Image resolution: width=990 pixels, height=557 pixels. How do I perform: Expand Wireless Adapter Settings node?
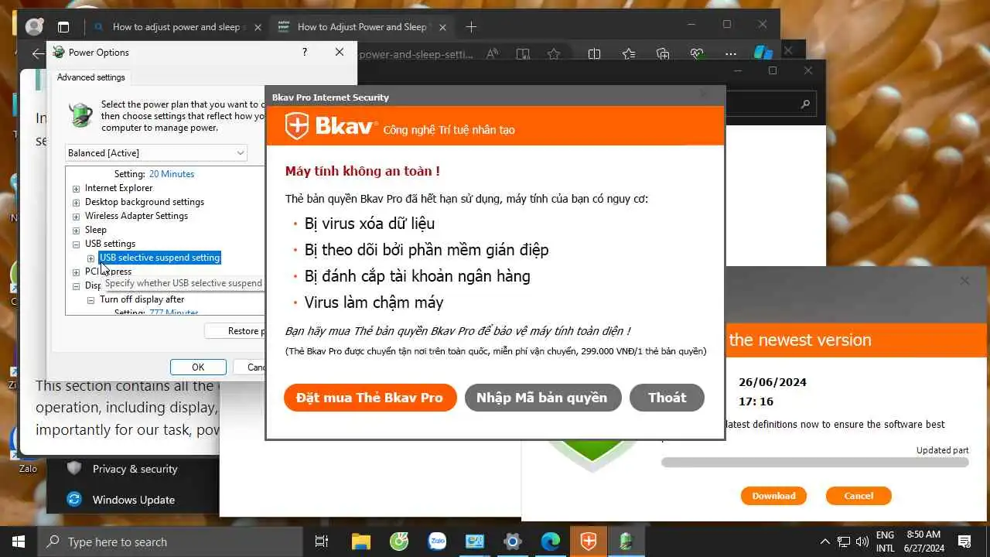(76, 217)
